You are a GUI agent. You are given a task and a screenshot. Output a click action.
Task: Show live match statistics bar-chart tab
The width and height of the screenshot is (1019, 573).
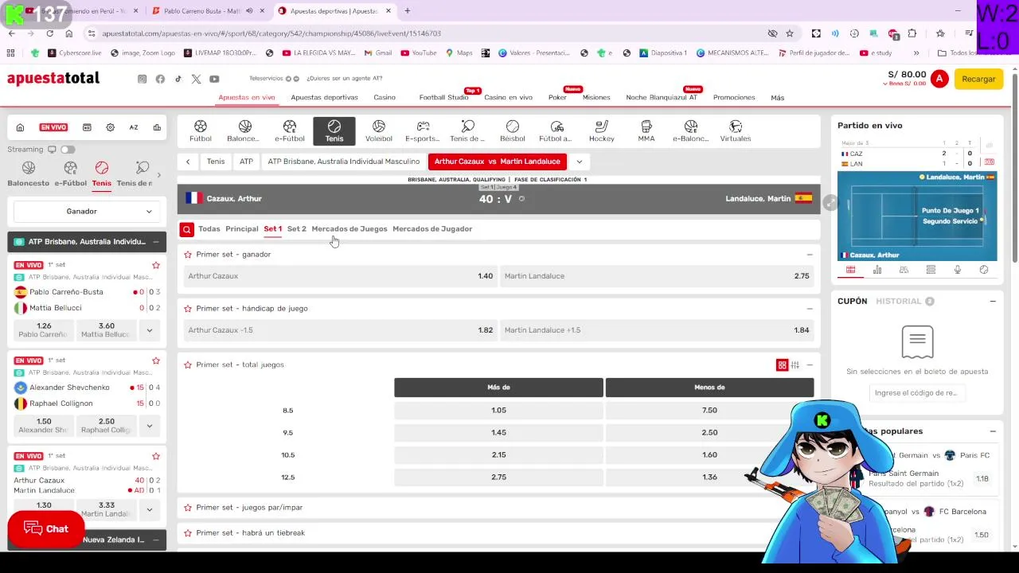tap(877, 270)
